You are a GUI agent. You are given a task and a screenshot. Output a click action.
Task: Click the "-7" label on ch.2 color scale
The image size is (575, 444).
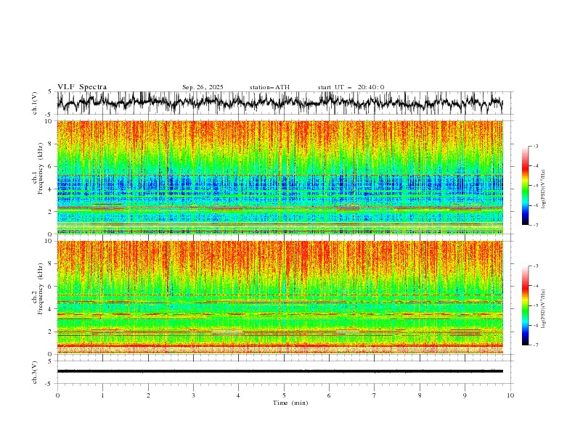click(x=535, y=345)
